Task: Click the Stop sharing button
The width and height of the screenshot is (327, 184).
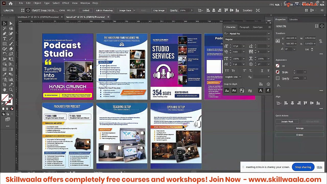Action: coord(303,167)
